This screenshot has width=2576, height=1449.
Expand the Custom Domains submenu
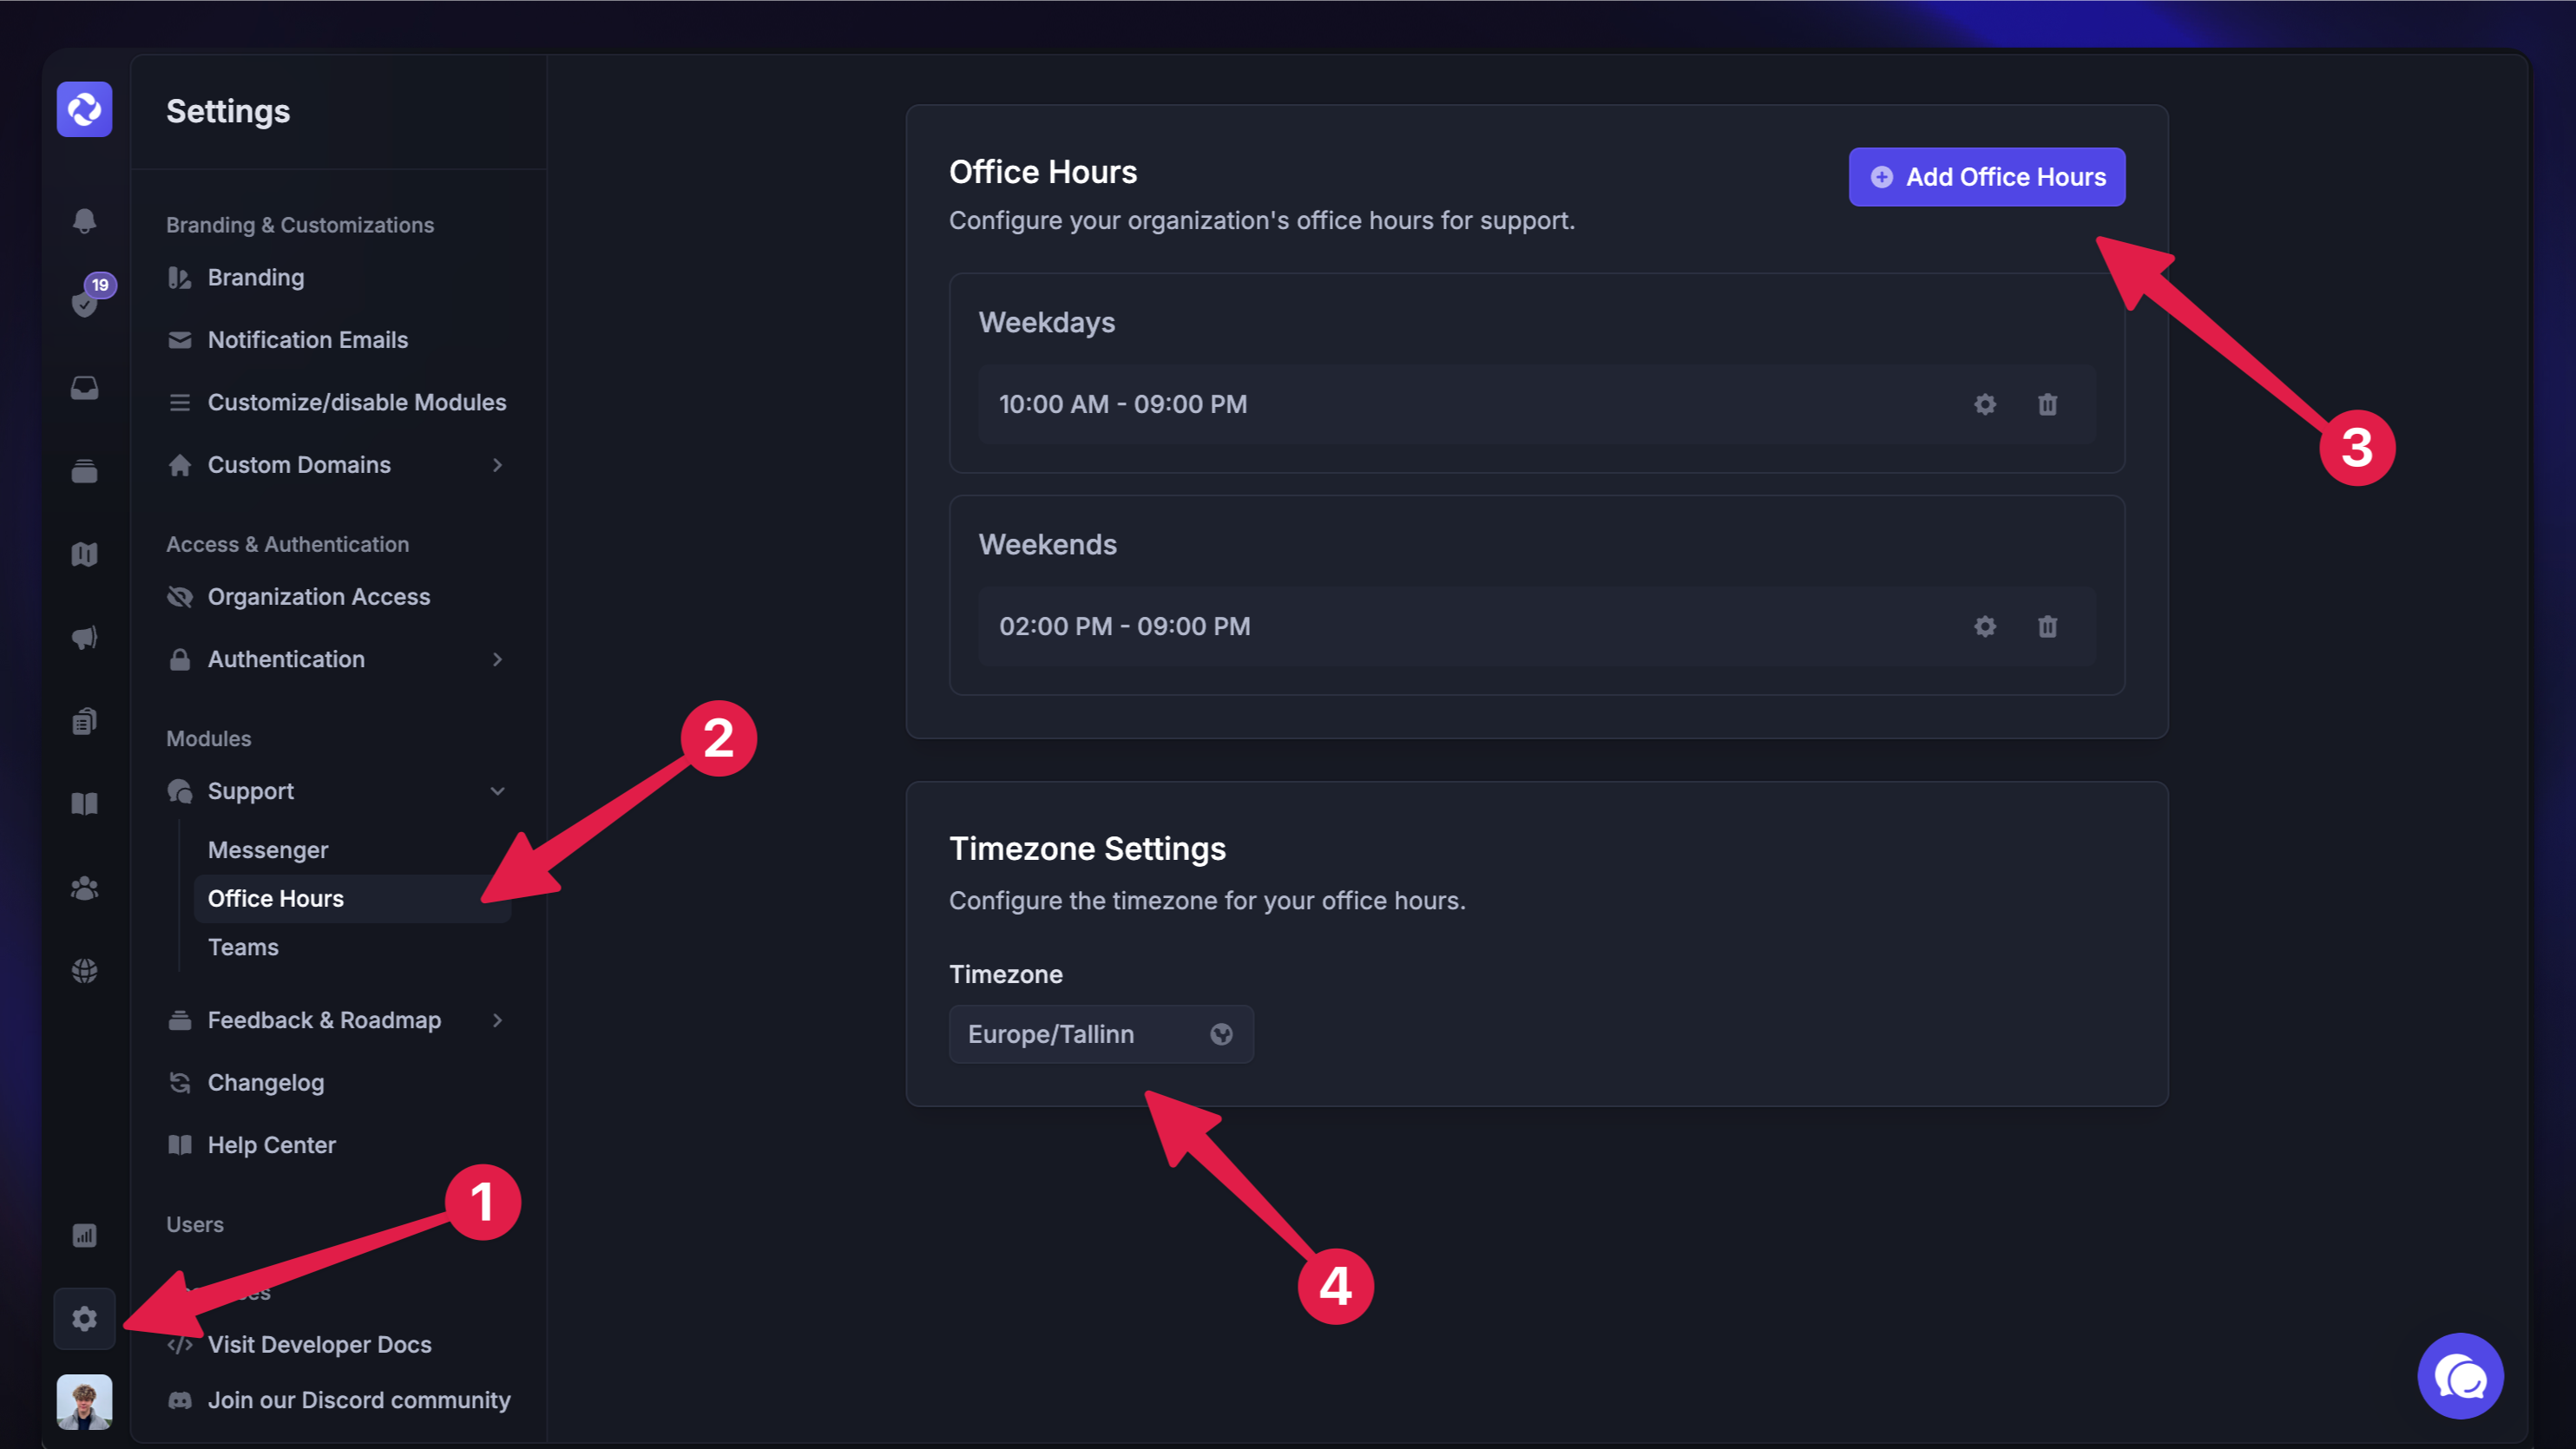point(498,465)
